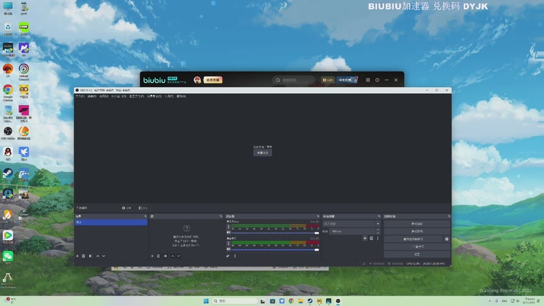Open virtual camera settings gear icon

(x=447, y=239)
